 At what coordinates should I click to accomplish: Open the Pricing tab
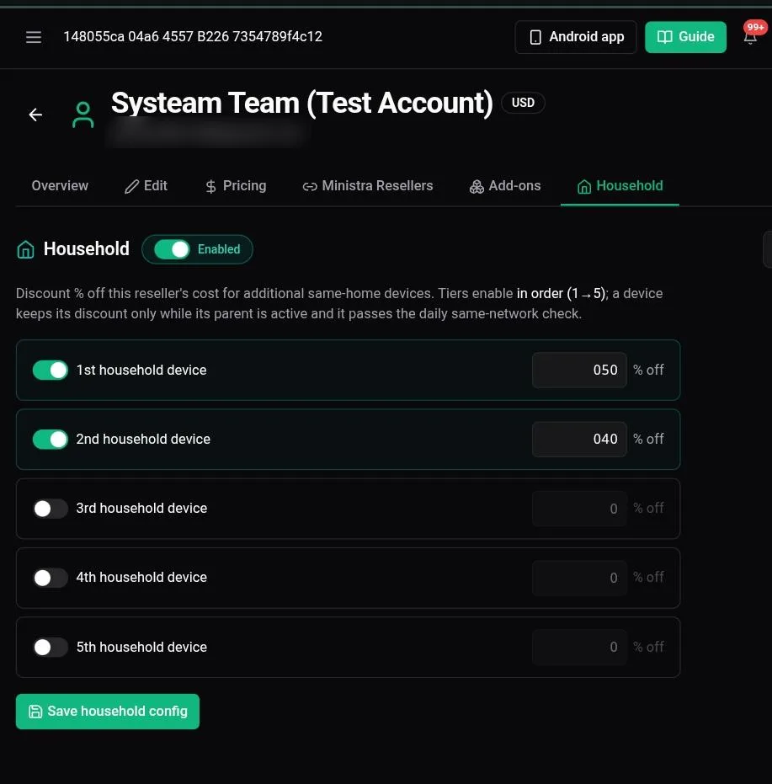coord(236,186)
